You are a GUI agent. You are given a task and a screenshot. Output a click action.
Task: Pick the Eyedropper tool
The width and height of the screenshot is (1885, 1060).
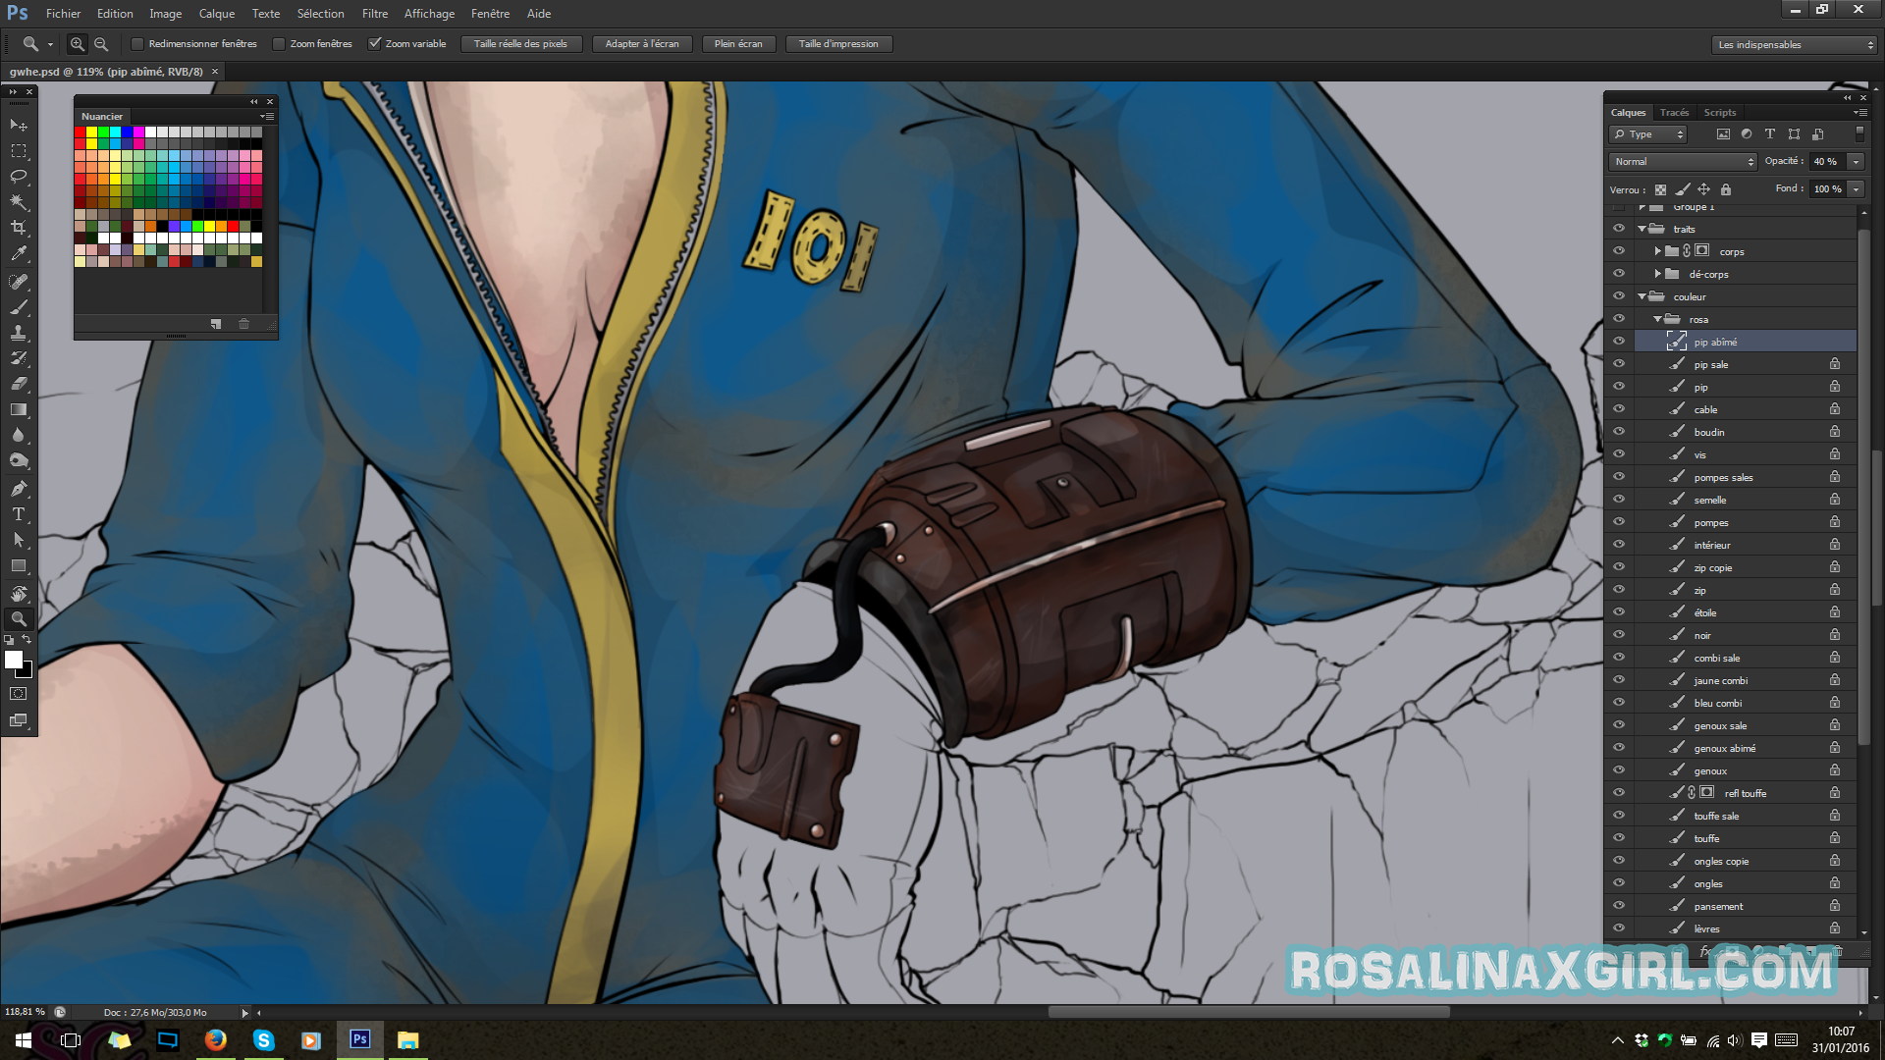[x=19, y=253]
